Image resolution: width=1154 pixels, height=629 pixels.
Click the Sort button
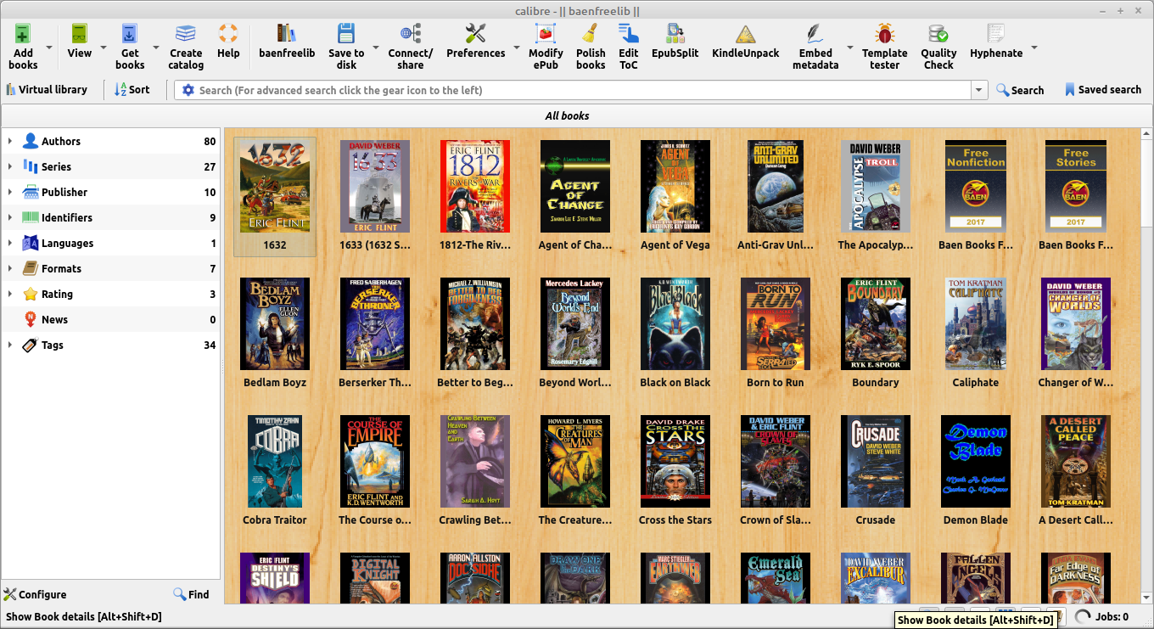[x=132, y=89]
